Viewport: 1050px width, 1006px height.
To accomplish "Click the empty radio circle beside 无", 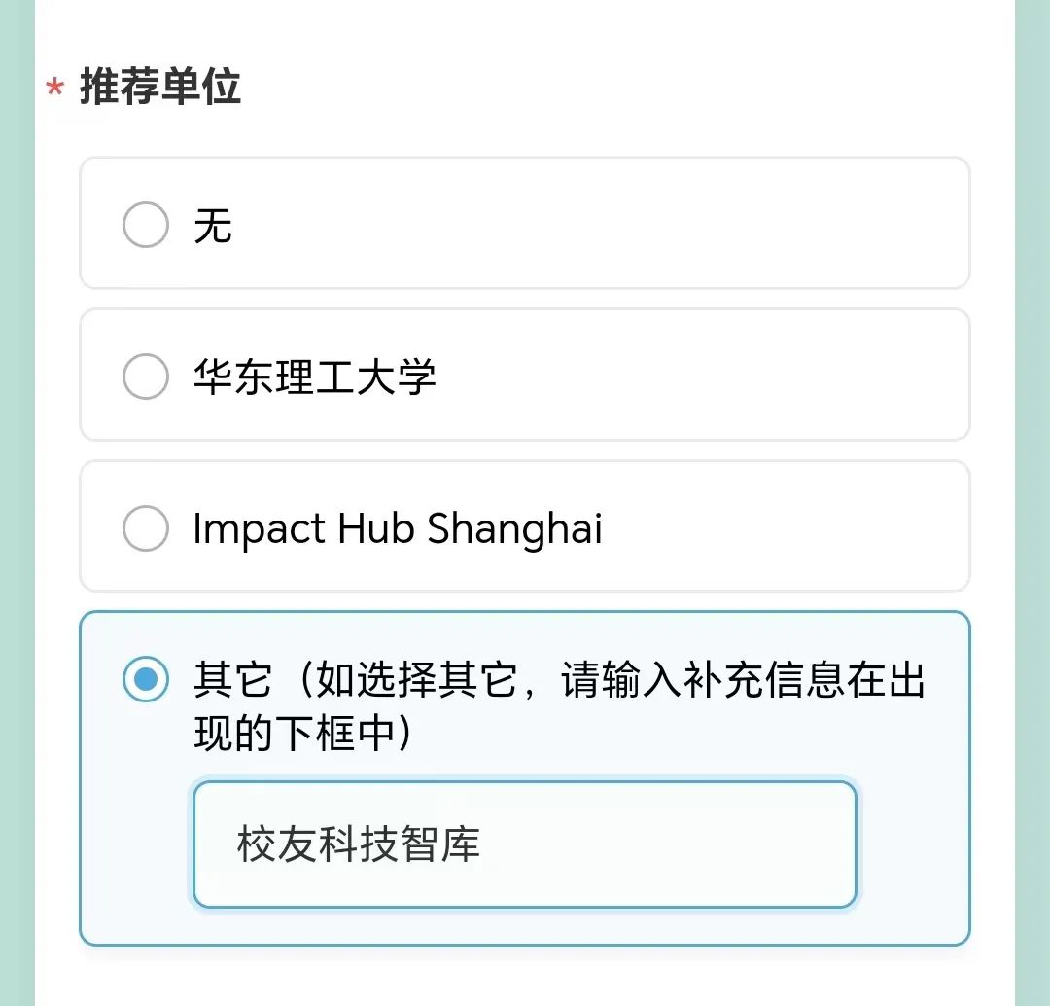I will point(145,224).
